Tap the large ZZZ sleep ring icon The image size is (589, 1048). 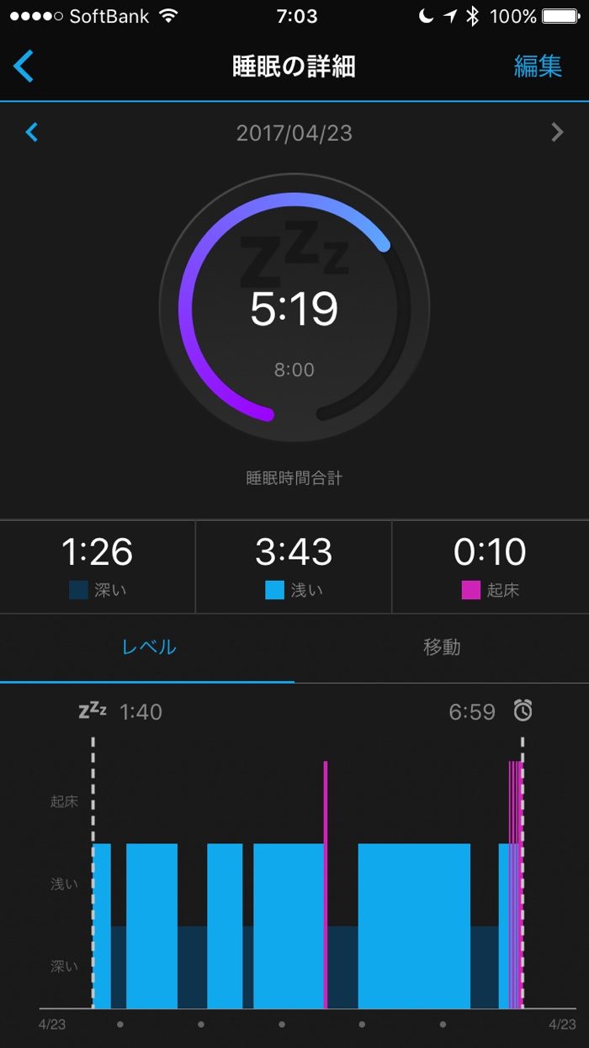pyautogui.click(x=294, y=253)
